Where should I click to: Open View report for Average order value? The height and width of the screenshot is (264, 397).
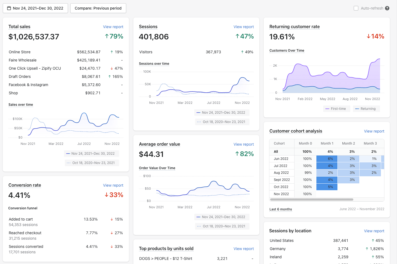click(243, 144)
